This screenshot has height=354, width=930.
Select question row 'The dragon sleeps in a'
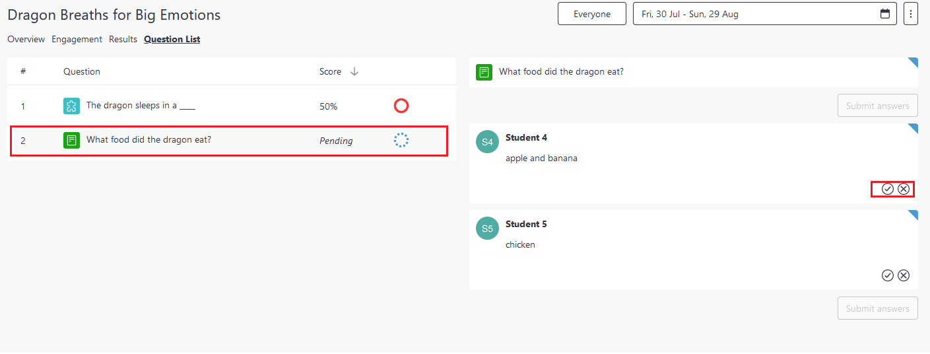(232, 106)
